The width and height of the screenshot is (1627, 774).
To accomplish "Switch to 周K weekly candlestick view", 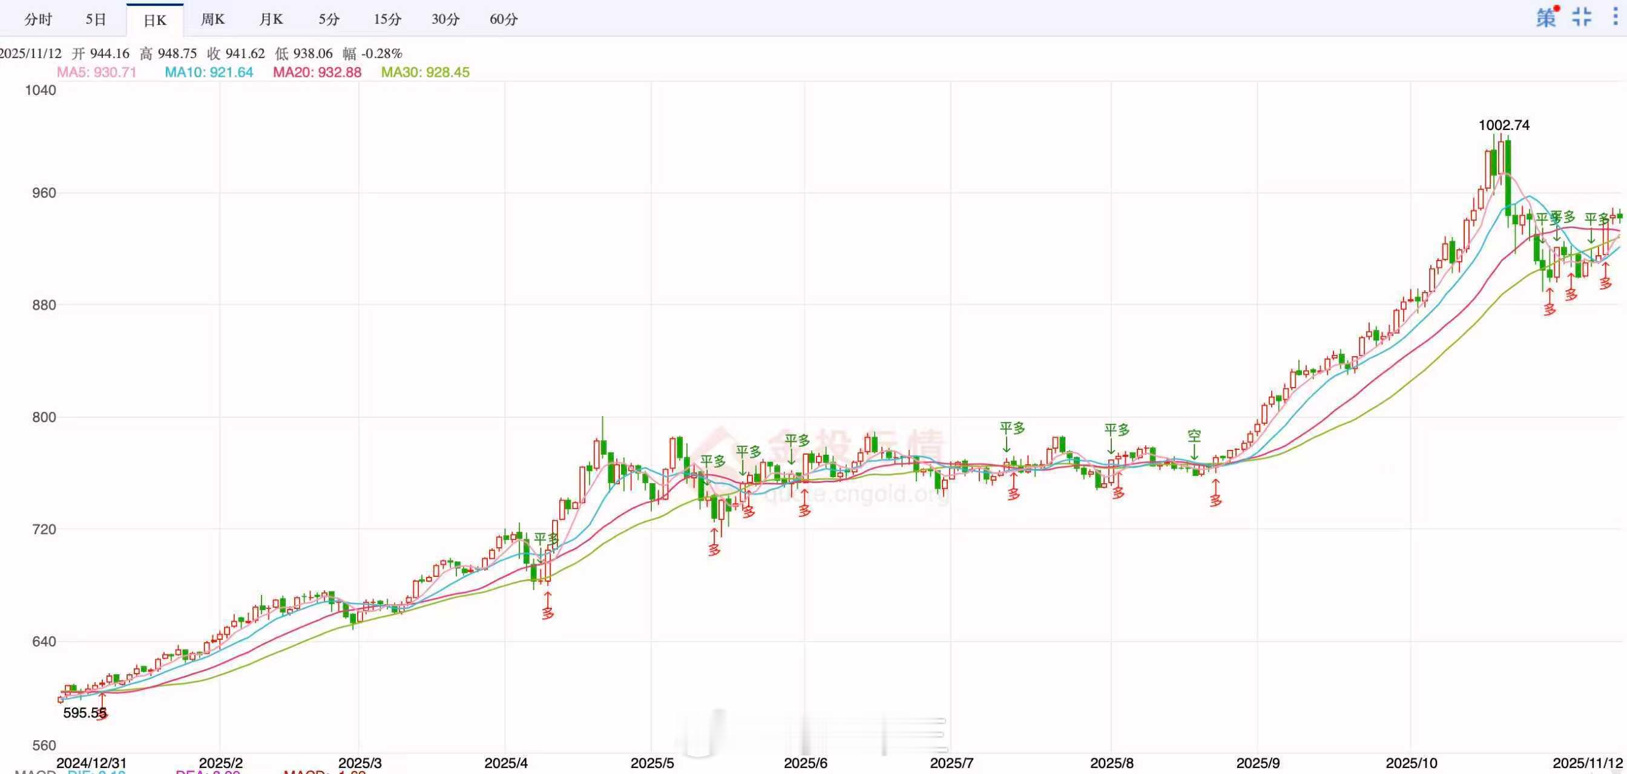I will [213, 19].
